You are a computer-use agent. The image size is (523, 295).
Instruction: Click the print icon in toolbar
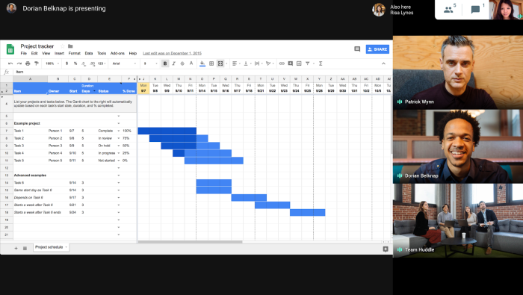(x=28, y=63)
